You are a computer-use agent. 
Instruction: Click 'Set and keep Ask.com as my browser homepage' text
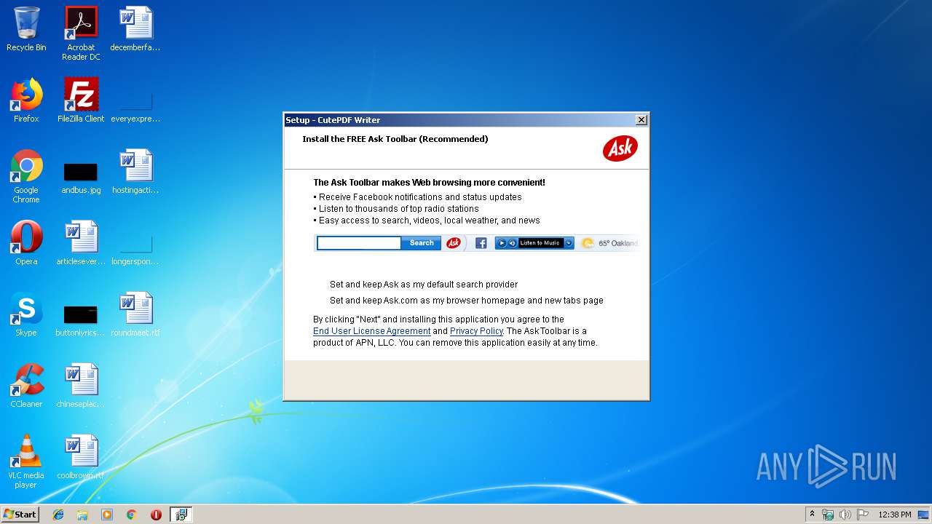pyautogui.click(x=467, y=301)
